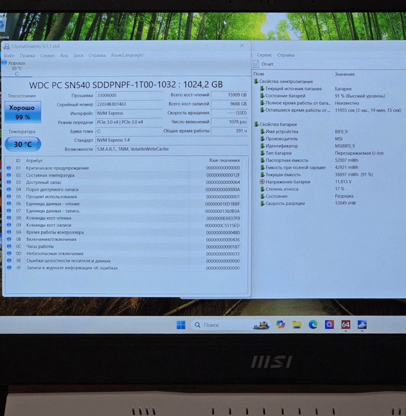
Task: Open the Windows Start button
Action: (x=181, y=325)
